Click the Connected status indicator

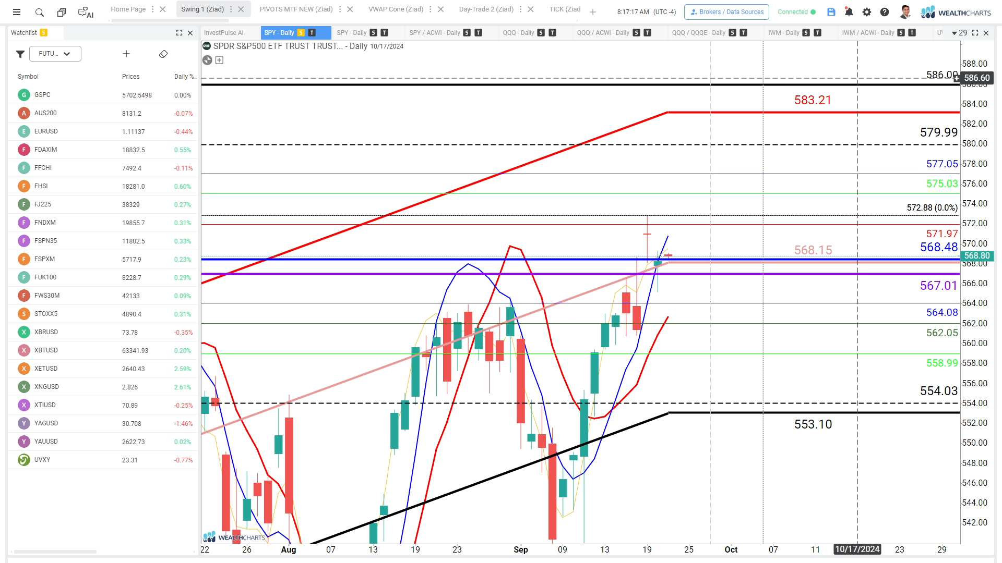click(x=797, y=12)
